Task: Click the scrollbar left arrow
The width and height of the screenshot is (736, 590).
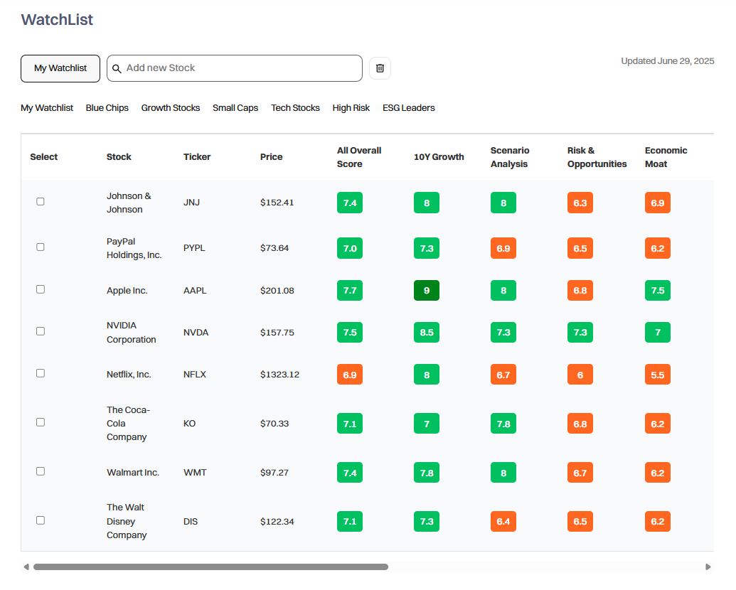Action: 26,567
